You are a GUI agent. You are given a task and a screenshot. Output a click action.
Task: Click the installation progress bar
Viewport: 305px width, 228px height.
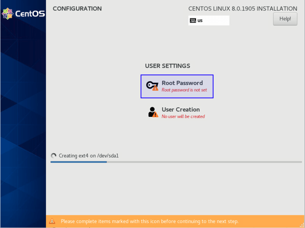176,162
